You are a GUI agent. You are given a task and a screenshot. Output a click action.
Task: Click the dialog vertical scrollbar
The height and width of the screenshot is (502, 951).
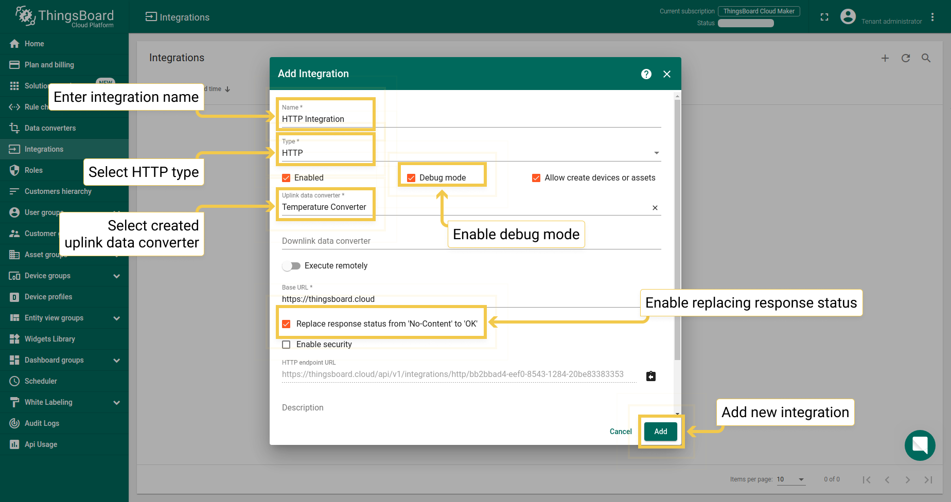pos(677,229)
